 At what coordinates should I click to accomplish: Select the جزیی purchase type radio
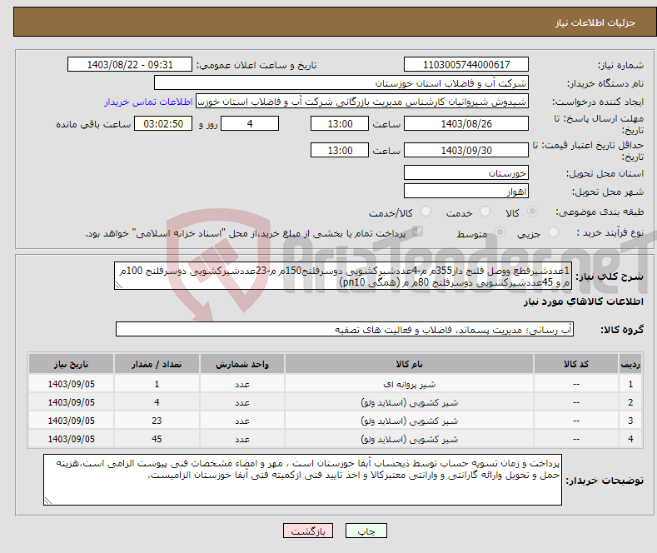[x=553, y=232]
